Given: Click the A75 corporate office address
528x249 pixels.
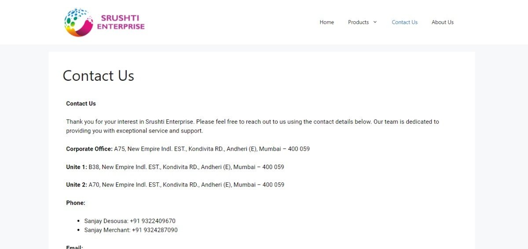Looking at the screenshot, I should click(212, 149).
